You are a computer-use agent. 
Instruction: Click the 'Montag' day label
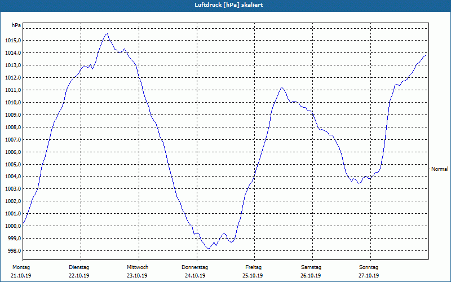(21, 267)
